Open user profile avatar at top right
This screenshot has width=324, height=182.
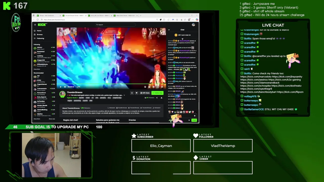pyautogui.click(x=193, y=25)
